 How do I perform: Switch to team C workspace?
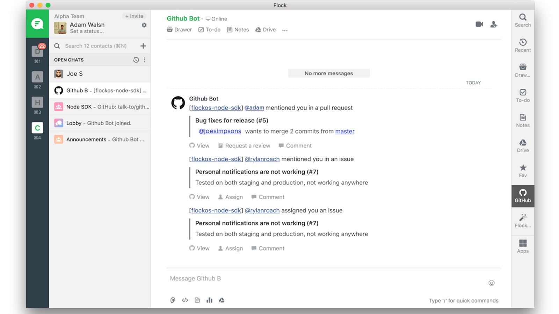(x=37, y=128)
